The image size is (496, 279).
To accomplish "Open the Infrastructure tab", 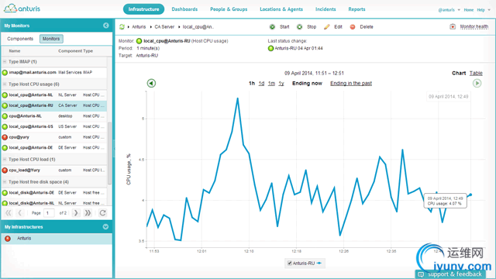I will coord(143,9).
